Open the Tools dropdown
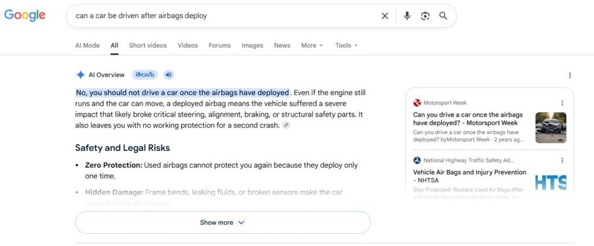Screen dimensions: 594x246 point(346,45)
